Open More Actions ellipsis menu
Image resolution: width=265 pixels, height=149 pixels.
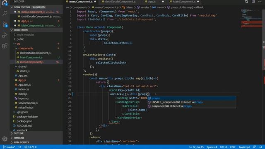[x=260, y=2]
